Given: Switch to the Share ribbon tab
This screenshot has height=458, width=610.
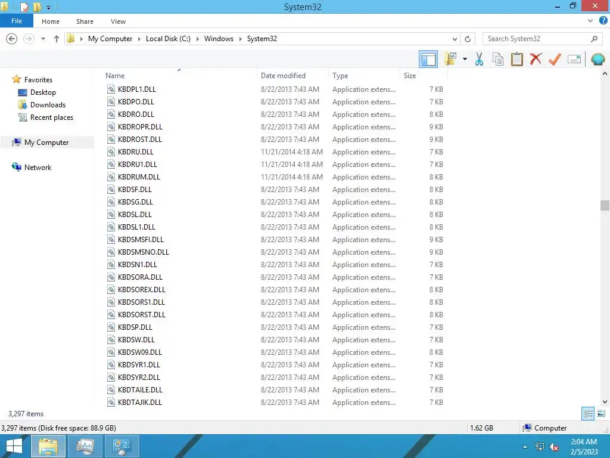Looking at the screenshot, I should click(85, 21).
